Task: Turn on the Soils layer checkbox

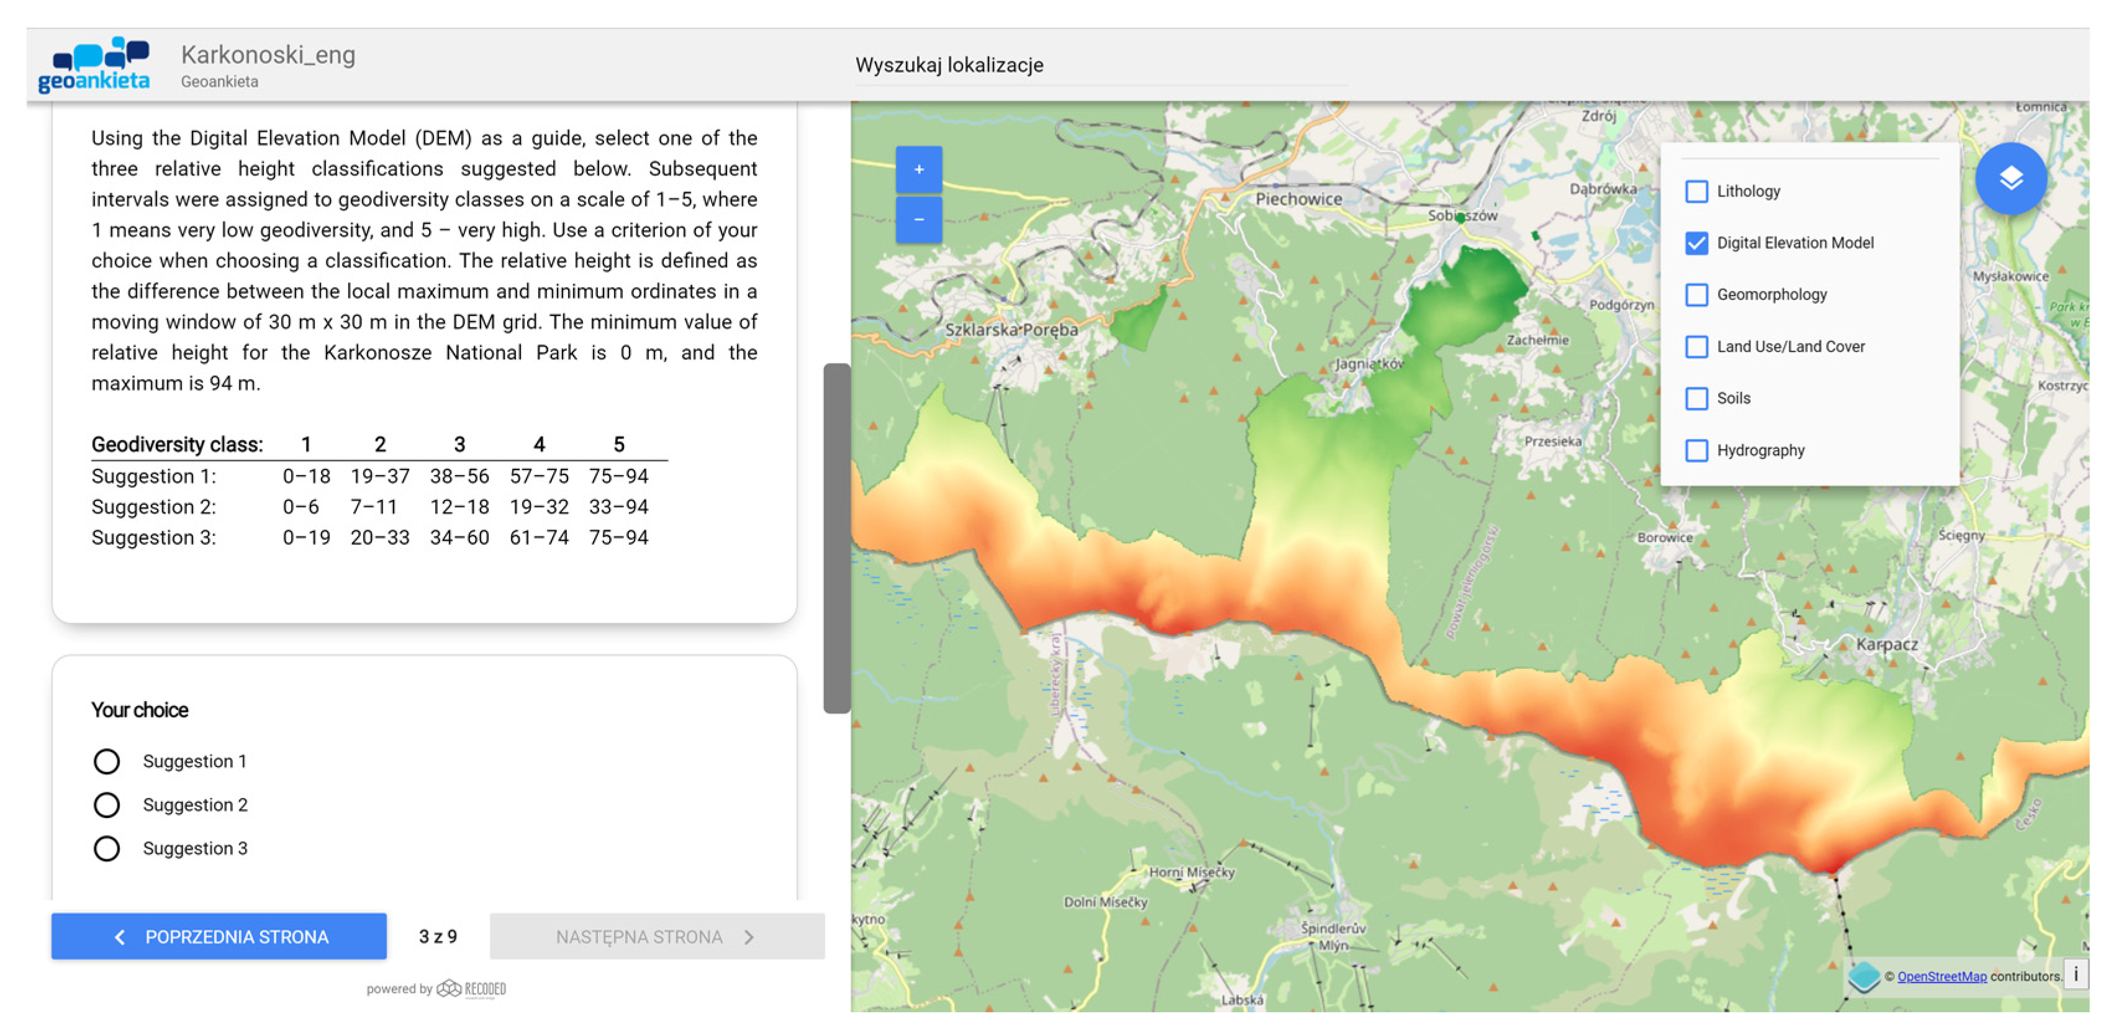Action: [1696, 398]
